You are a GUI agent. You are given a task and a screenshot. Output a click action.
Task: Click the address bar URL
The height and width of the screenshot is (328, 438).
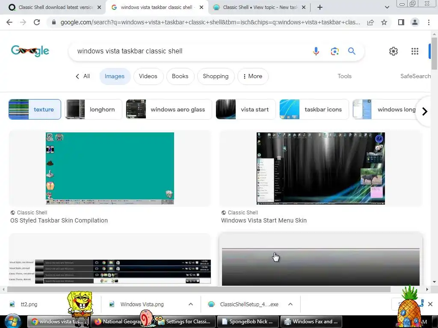coord(210,22)
